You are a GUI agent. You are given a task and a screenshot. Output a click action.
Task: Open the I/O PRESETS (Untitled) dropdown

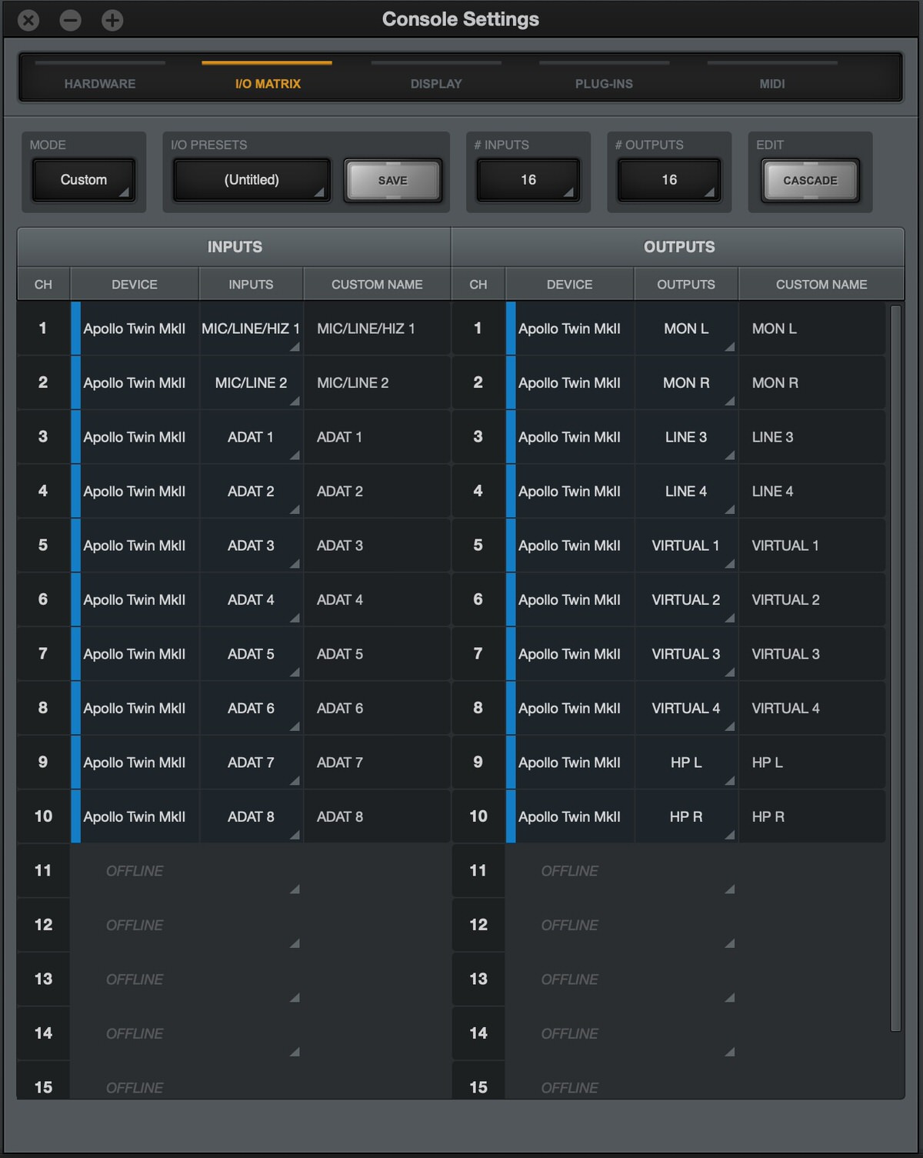(252, 180)
